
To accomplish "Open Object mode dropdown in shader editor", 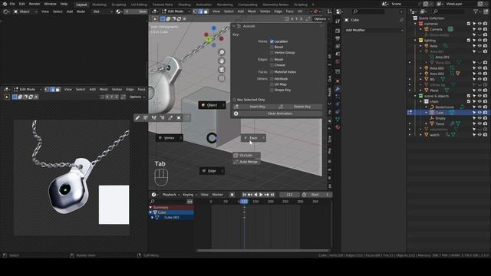I will pos(25,11).
